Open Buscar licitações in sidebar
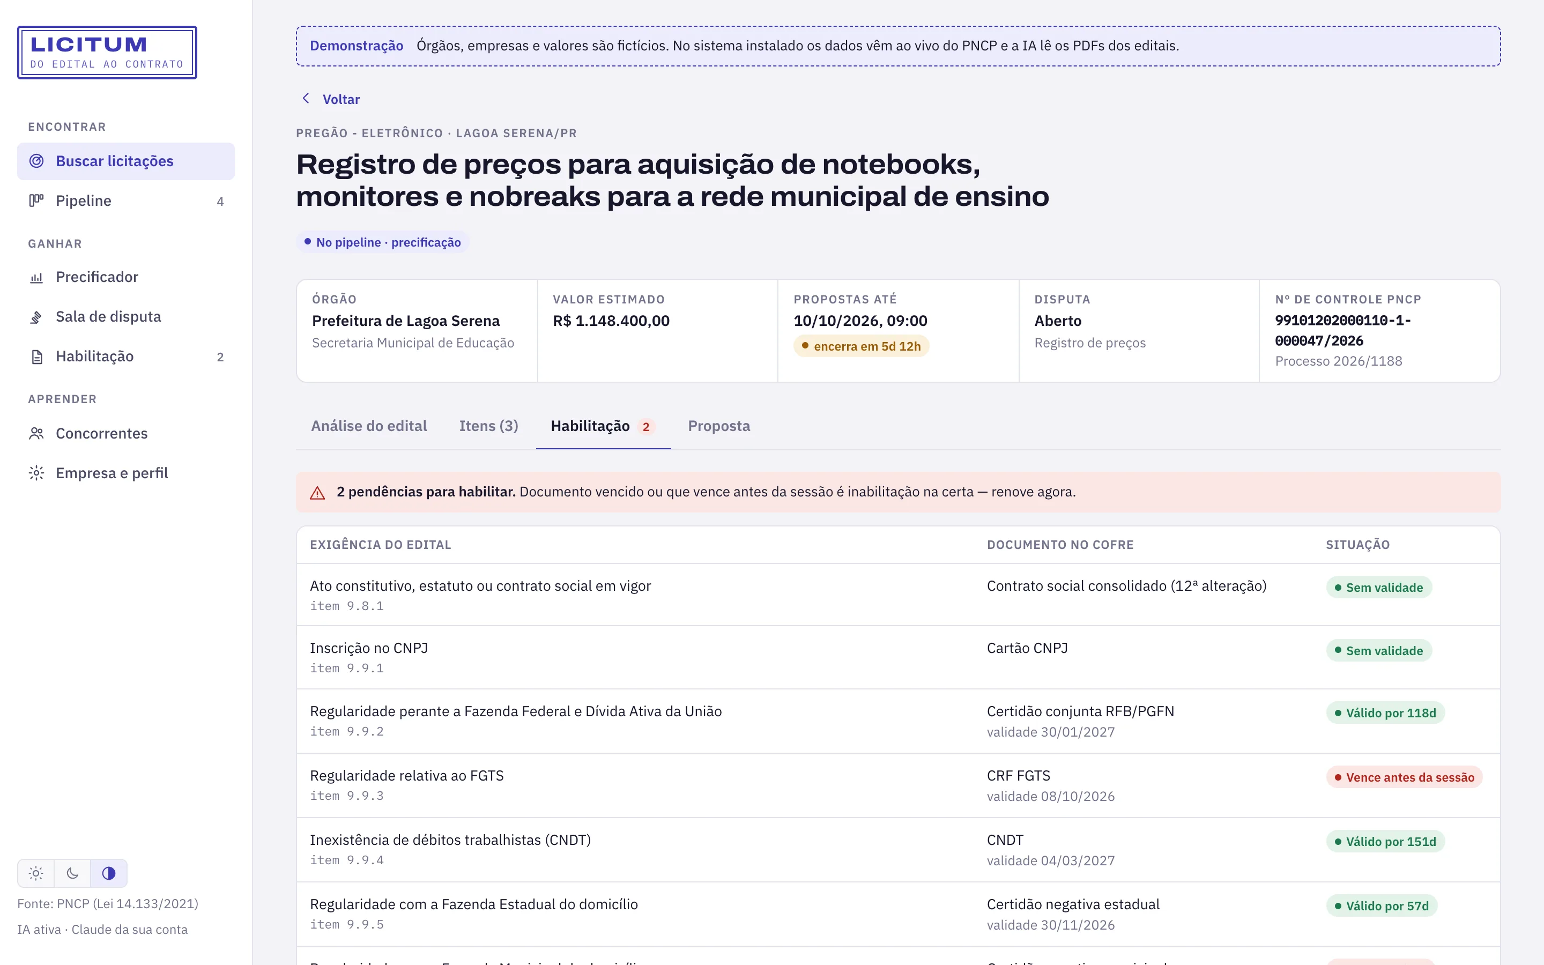The image size is (1544, 965). pyautogui.click(x=125, y=161)
